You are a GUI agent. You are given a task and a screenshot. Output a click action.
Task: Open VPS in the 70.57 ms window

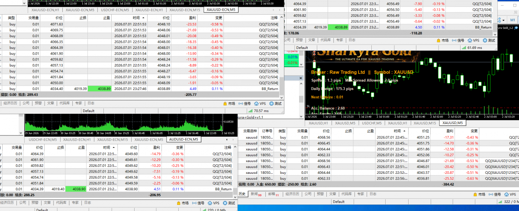260,103
